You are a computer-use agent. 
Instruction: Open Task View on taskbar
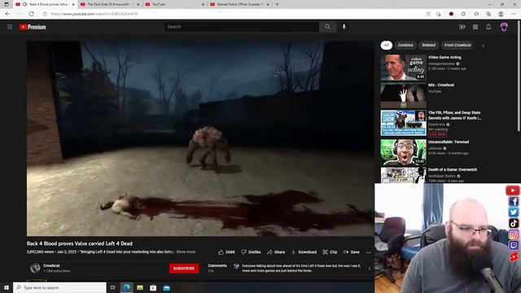(113, 287)
